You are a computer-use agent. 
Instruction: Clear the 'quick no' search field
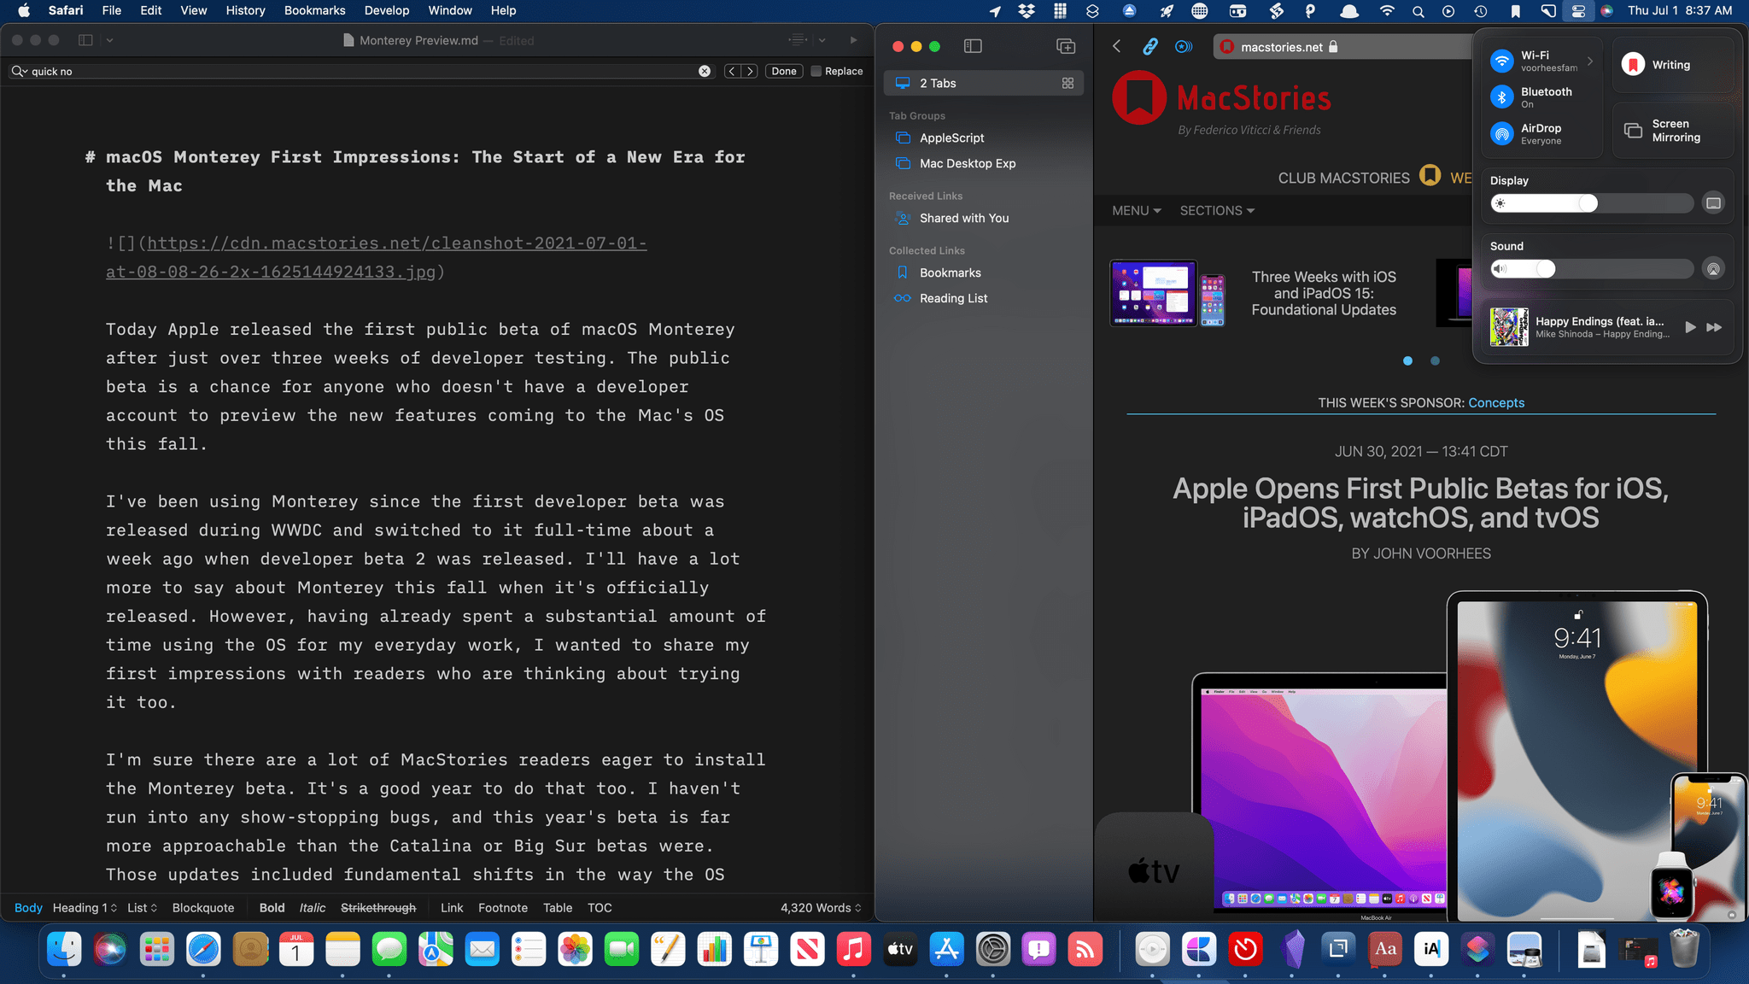[x=705, y=71]
